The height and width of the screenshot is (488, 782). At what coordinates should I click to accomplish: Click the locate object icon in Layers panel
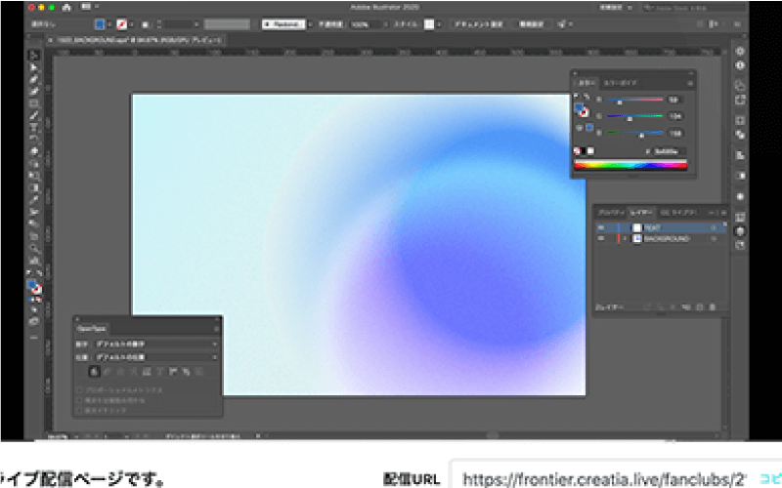(x=659, y=307)
